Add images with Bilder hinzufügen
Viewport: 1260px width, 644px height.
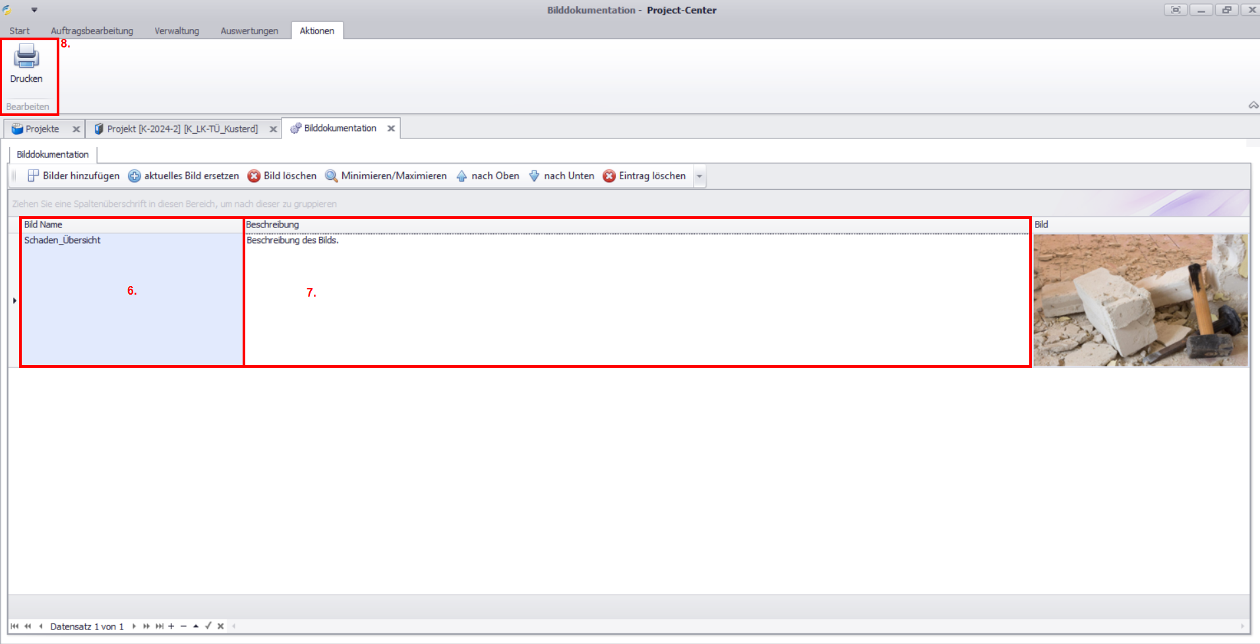tap(73, 176)
